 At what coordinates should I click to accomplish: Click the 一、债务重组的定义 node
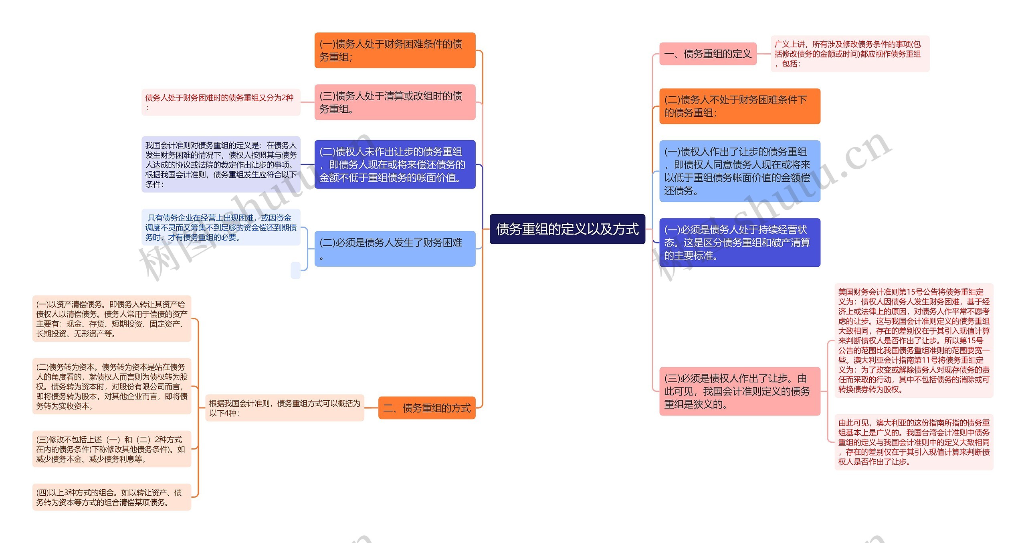(x=708, y=54)
